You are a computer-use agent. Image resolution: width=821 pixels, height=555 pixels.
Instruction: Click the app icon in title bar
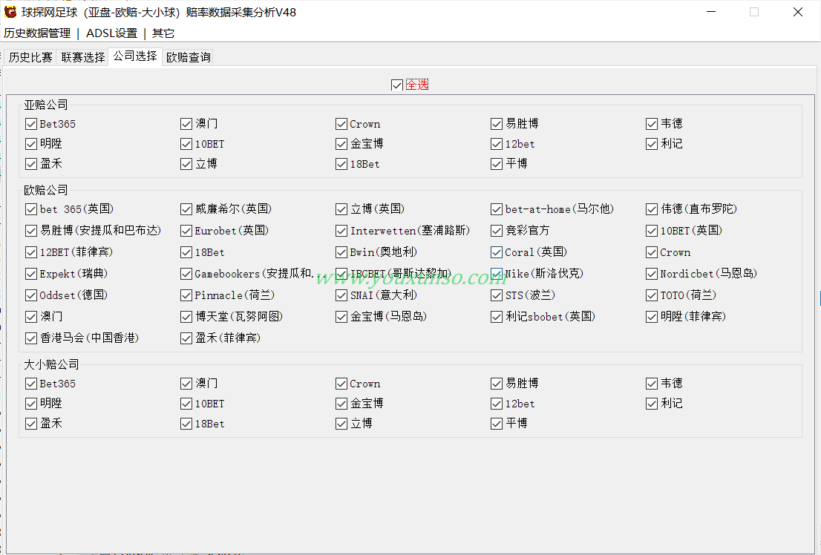(10, 12)
